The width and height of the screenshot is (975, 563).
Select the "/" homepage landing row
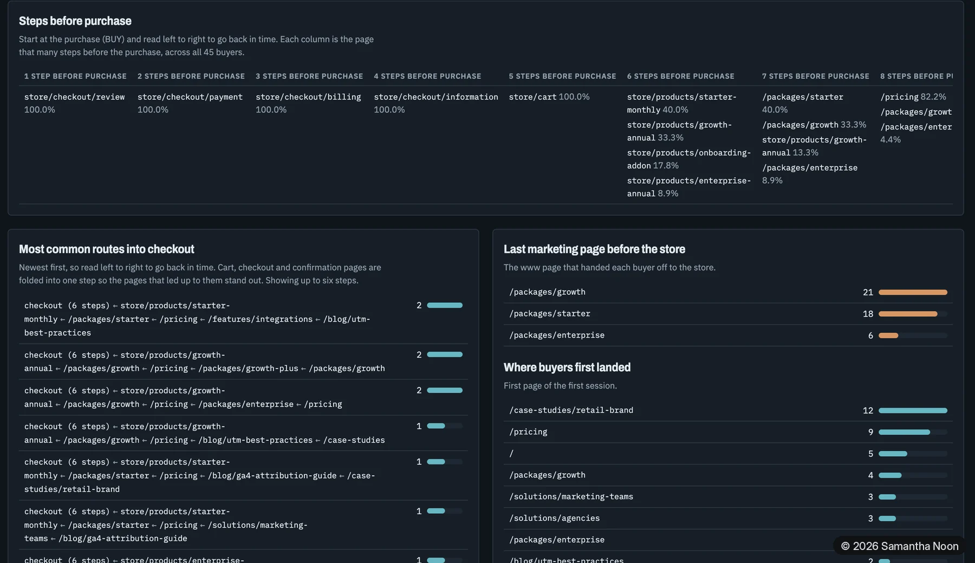click(728, 454)
